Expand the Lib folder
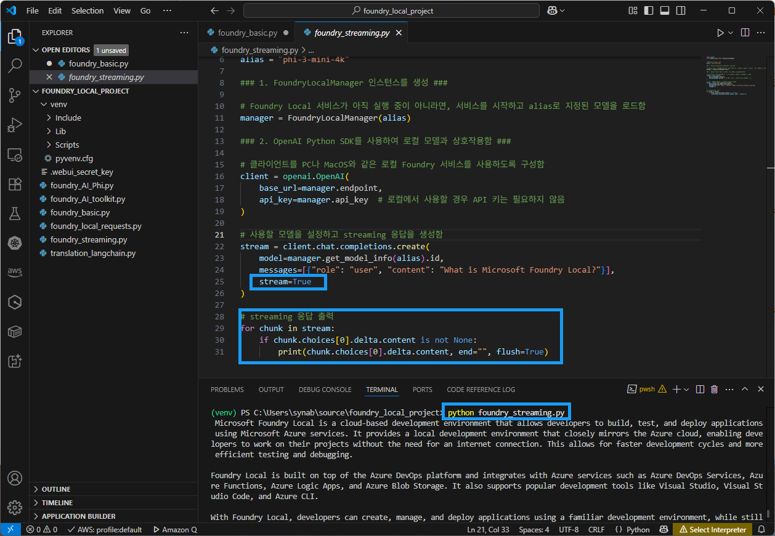Image resolution: width=775 pixels, height=536 pixels. point(113,131)
